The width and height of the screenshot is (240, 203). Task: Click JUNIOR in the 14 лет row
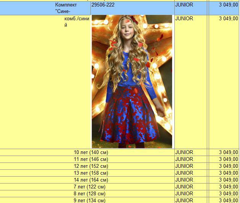pyautogui.click(x=184, y=180)
